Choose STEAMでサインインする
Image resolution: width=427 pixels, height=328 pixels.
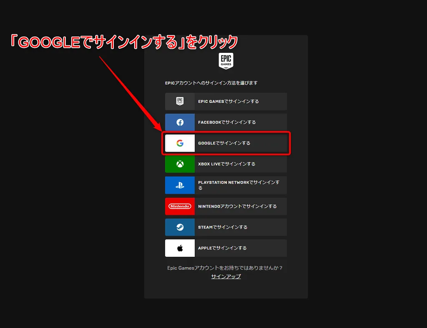click(226, 227)
